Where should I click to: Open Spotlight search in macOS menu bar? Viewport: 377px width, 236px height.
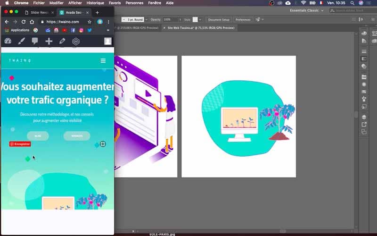[x=352, y=3]
